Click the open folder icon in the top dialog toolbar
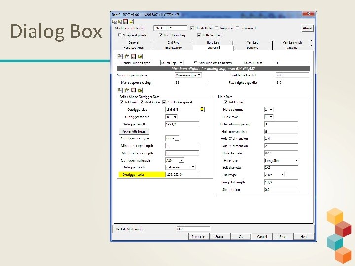 [131, 22]
